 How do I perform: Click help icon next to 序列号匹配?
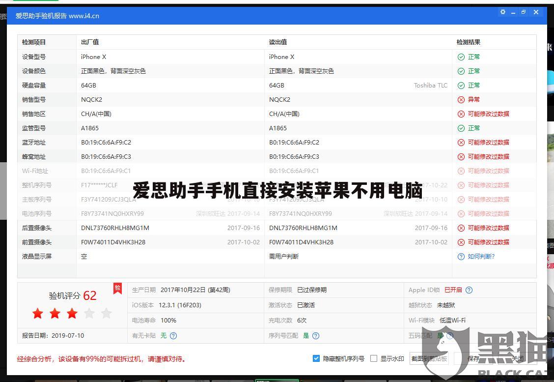click(316, 336)
